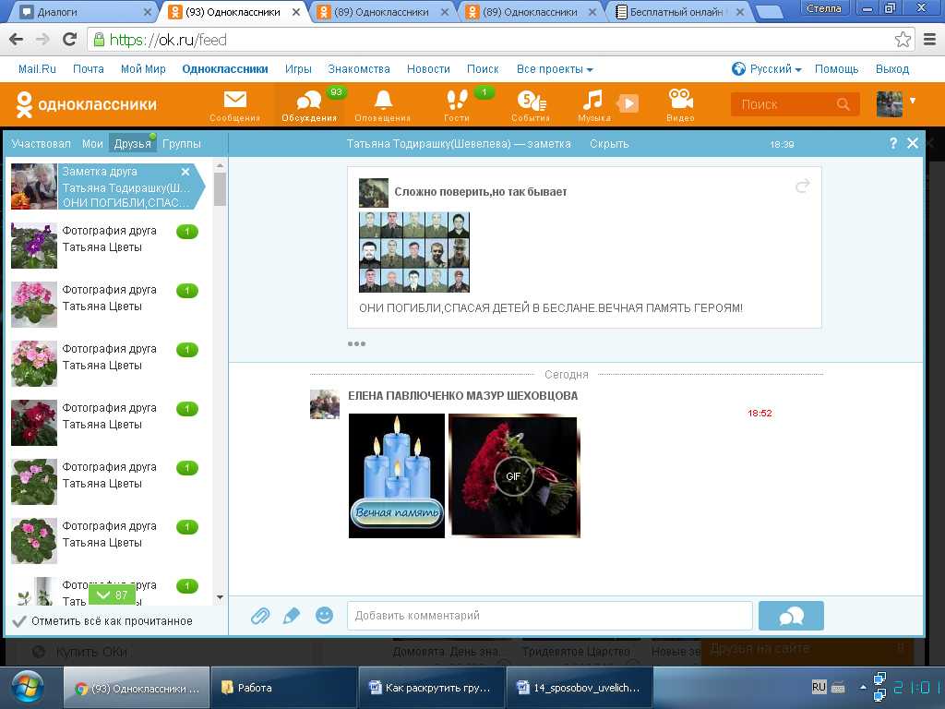945x709 pixels.
Task: Open Знакомства link
Action: [x=359, y=69]
